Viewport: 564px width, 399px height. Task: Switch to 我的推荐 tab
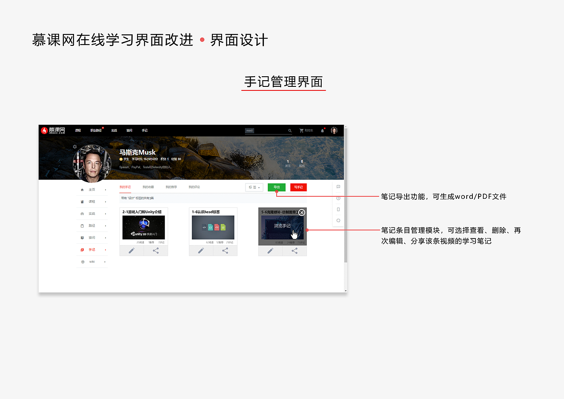[x=171, y=187]
